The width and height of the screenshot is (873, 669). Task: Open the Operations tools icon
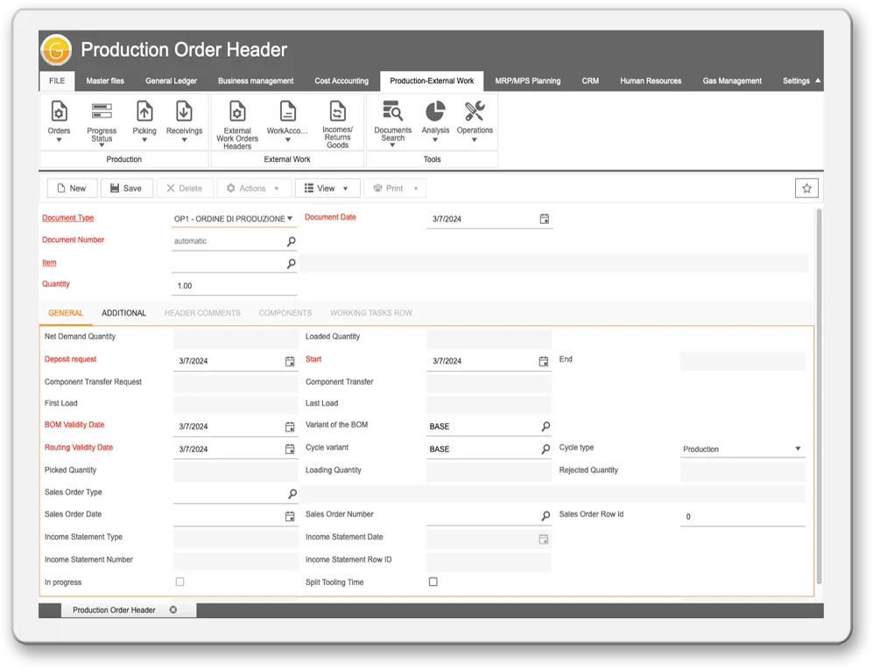pyautogui.click(x=475, y=112)
